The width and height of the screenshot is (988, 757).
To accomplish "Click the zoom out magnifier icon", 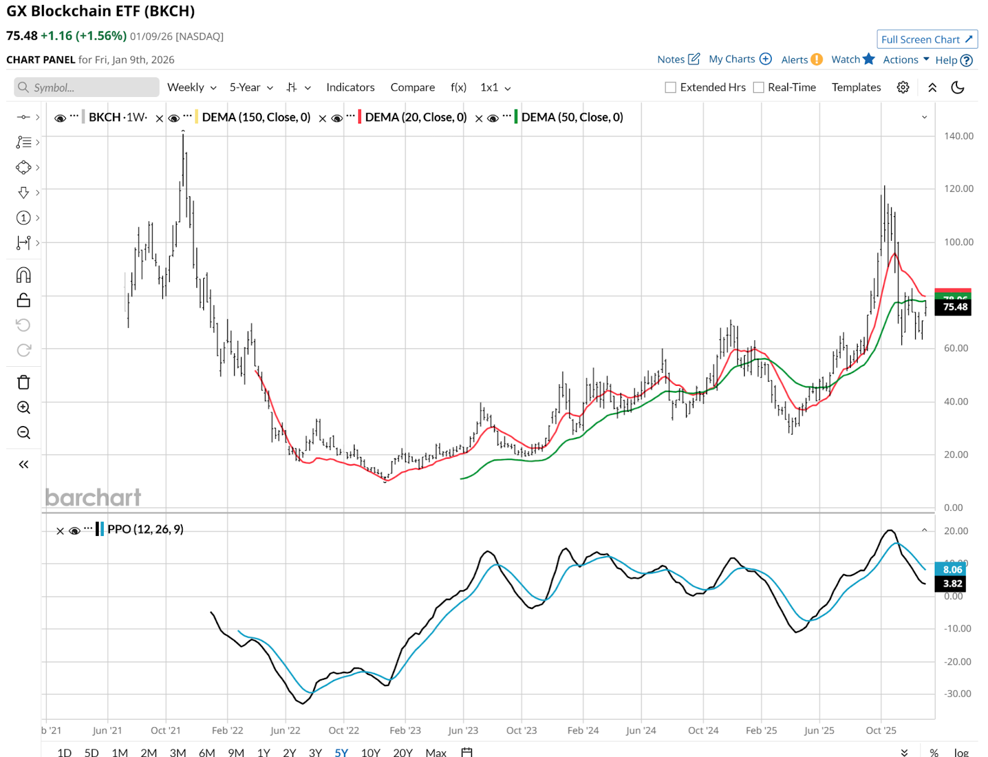I will tap(23, 432).
